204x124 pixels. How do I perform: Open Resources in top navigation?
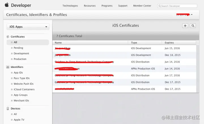[90, 6]
